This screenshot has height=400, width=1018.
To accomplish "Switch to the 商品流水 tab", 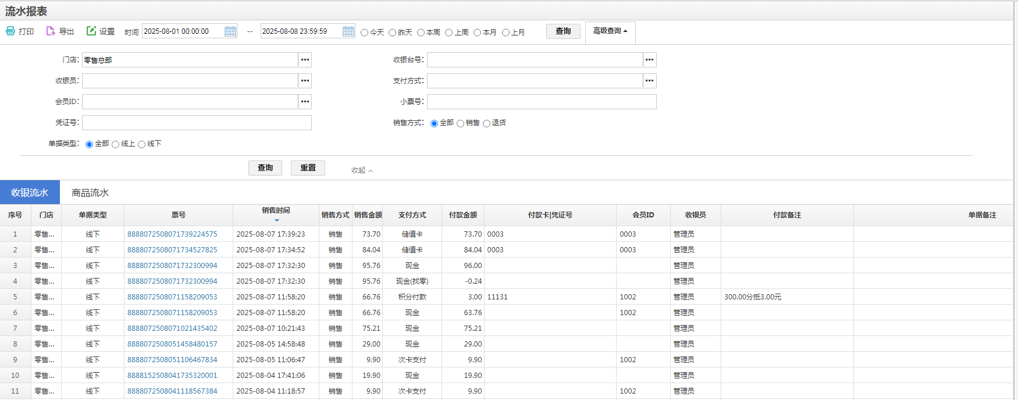I will click(90, 192).
